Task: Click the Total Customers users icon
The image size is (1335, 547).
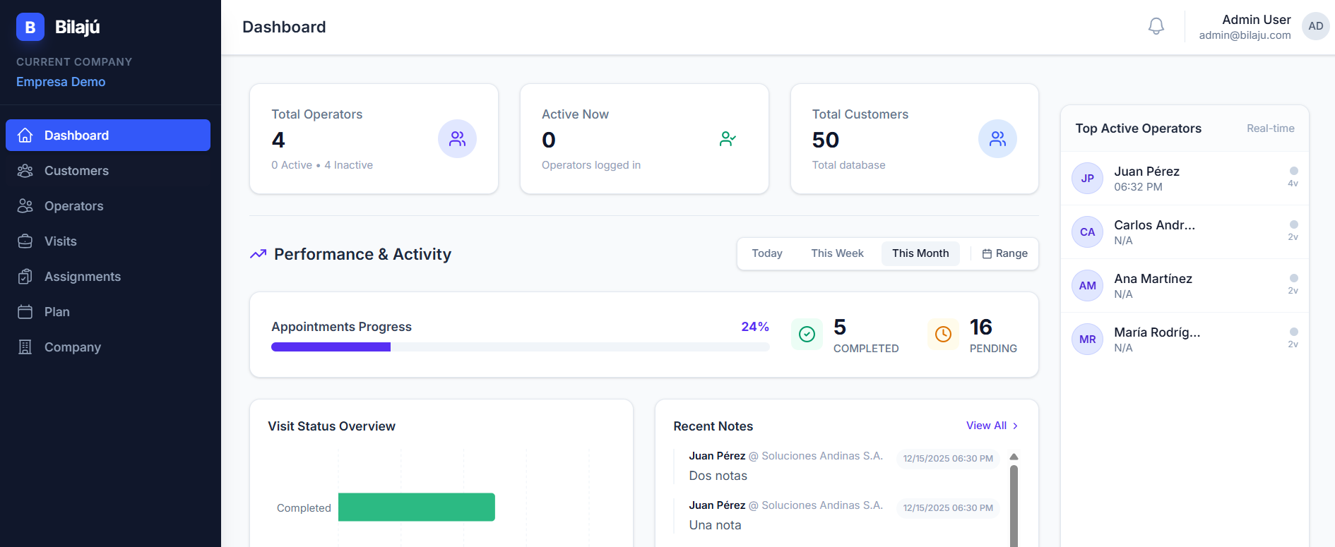Action: pos(997,139)
